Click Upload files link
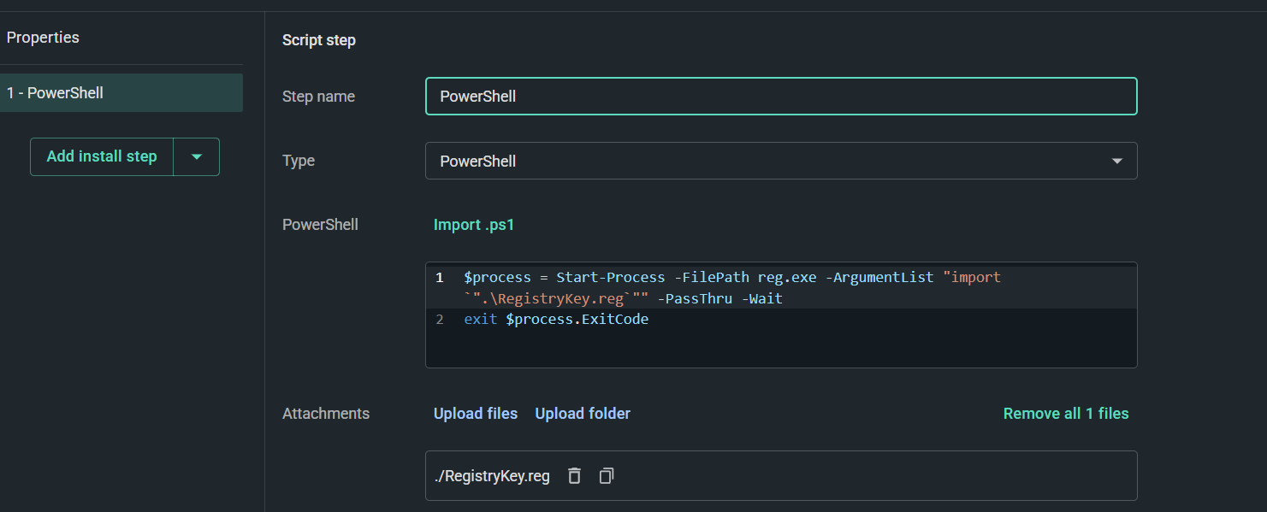Image resolution: width=1267 pixels, height=512 pixels. pyautogui.click(x=476, y=414)
